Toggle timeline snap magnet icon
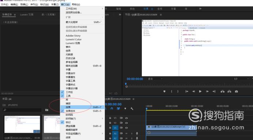Screen dimensions: 253x140 point(112,109)
